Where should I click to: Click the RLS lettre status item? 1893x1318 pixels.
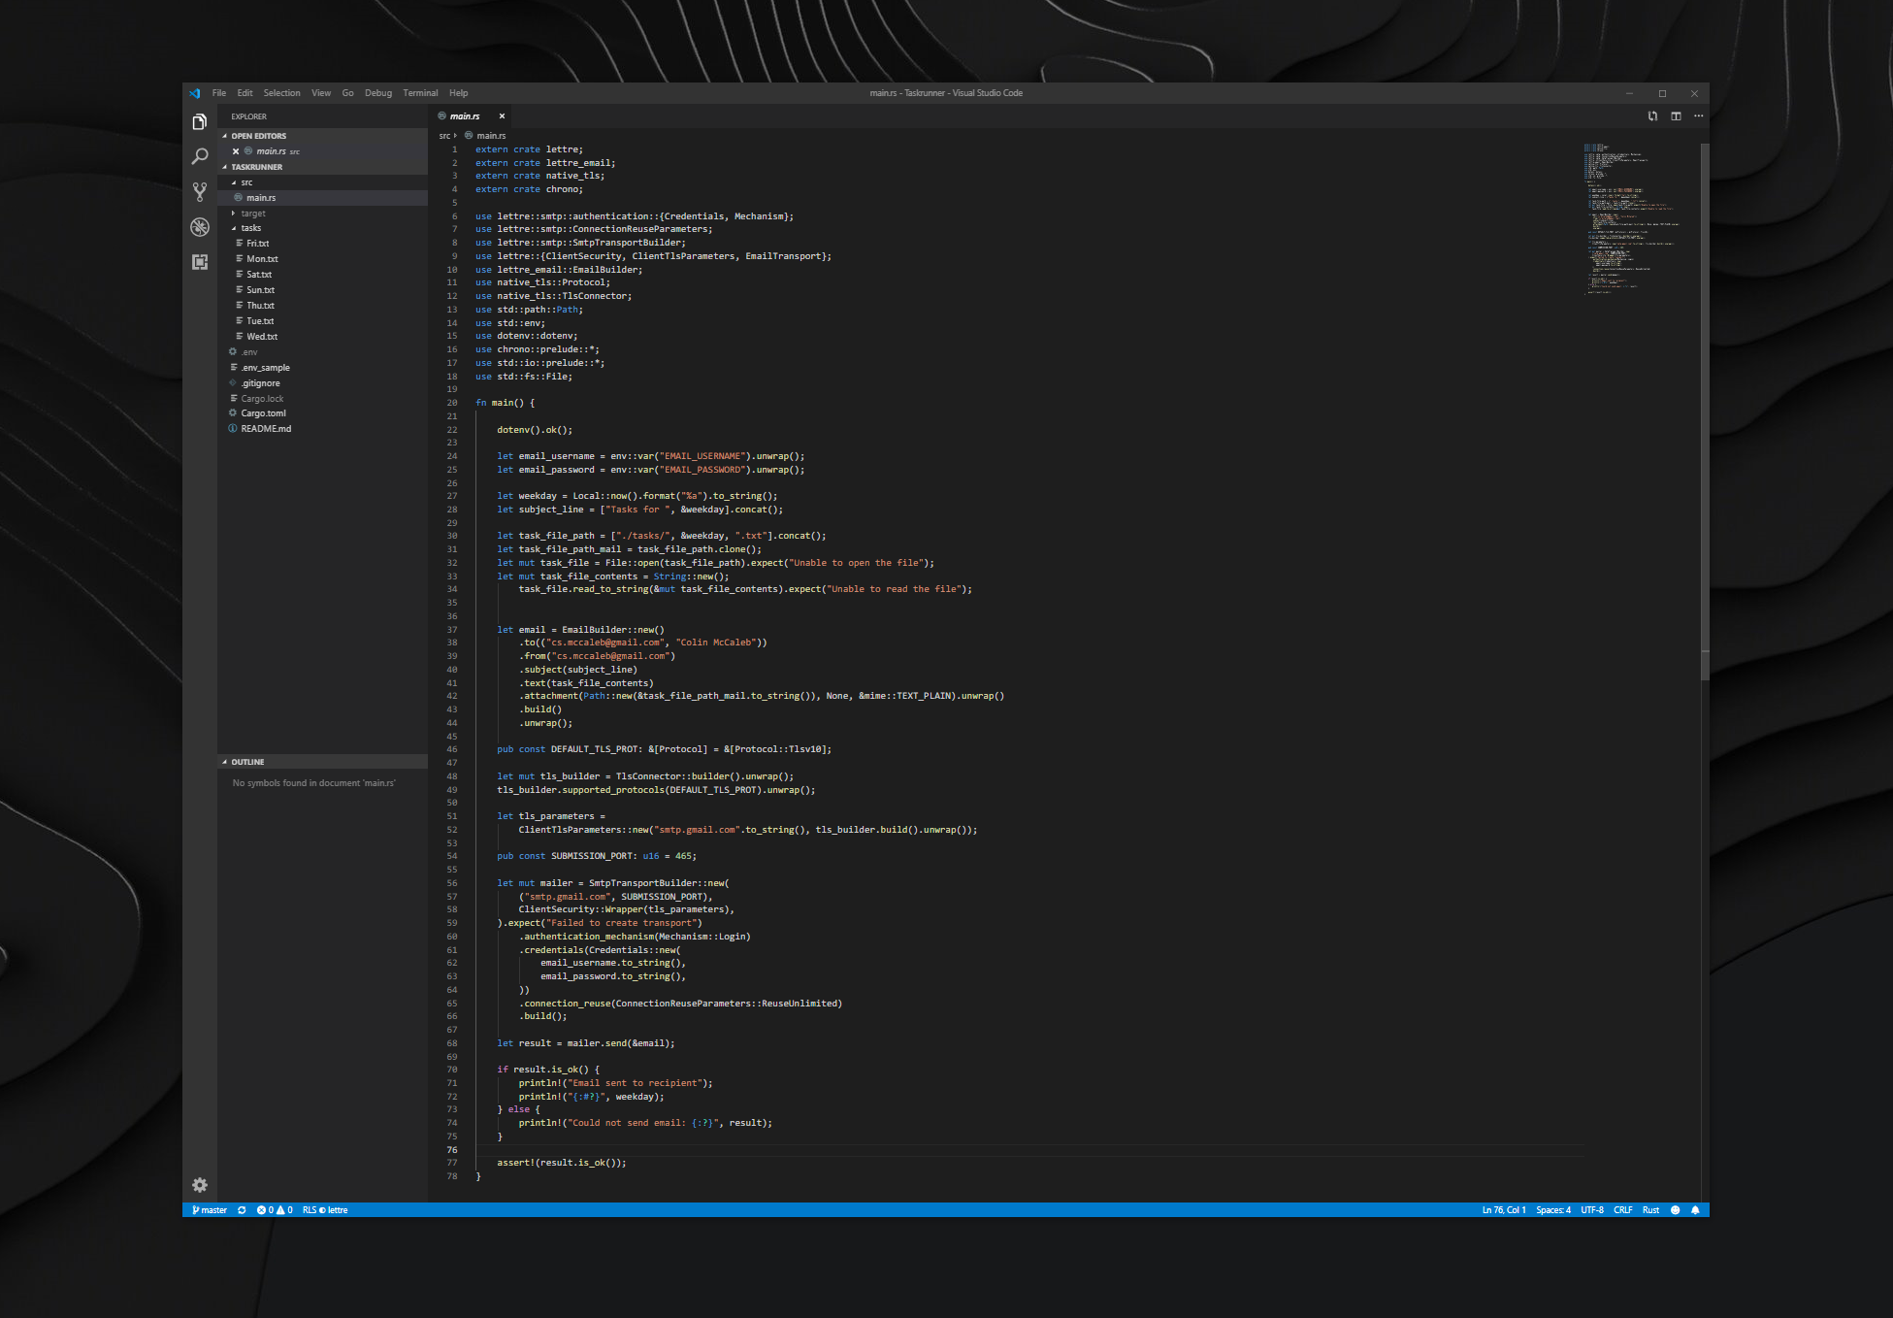[x=325, y=1210]
